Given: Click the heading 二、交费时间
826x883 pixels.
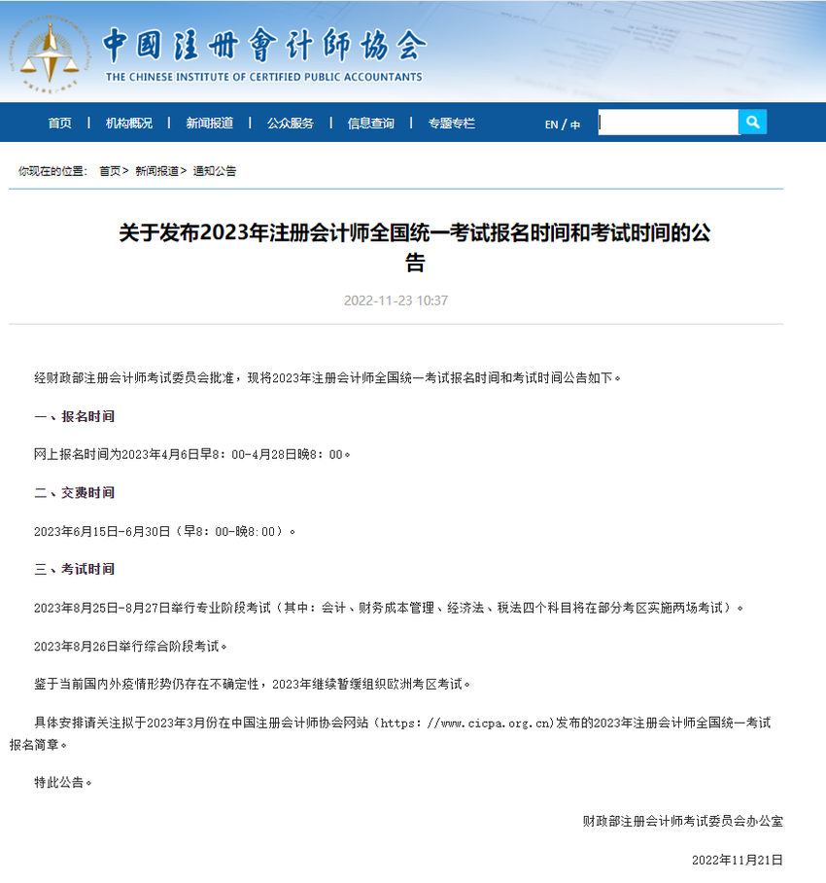Looking at the screenshot, I should (x=74, y=493).
